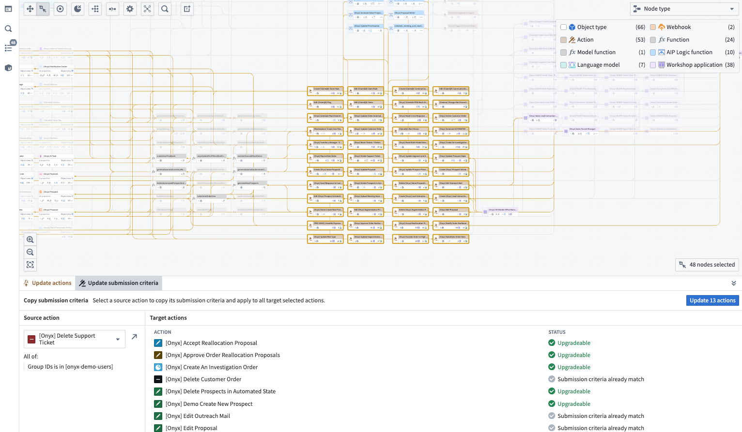
Task: Open the source action selector showing Delete Support Ticket
Action: click(74, 339)
